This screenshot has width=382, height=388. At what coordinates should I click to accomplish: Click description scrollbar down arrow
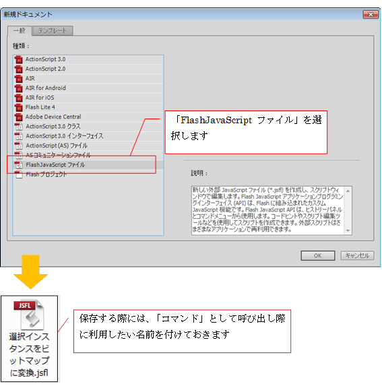click(348, 230)
